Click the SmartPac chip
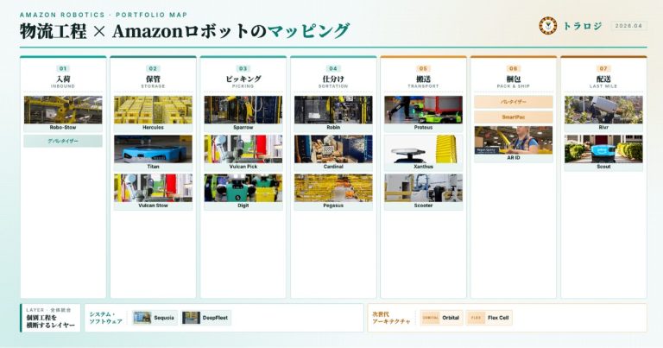Image resolution: width=663 pixels, height=348 pixels. 514,117
